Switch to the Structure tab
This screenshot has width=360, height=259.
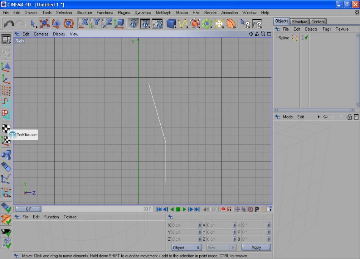299,22
